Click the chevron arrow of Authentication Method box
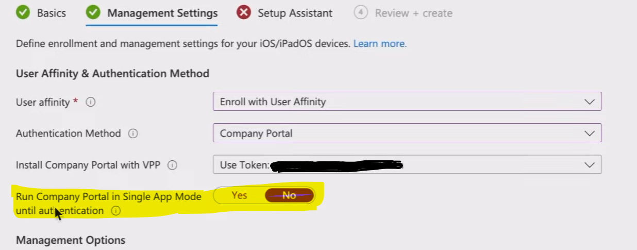 coord(590,134)
